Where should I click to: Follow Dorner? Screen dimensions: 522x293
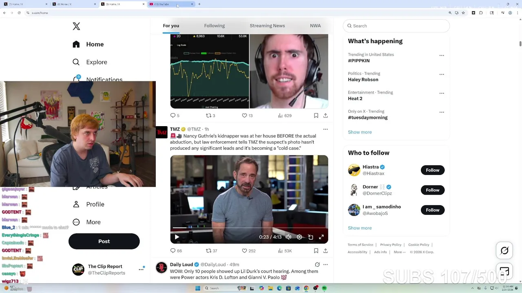(x=433, y=190)
